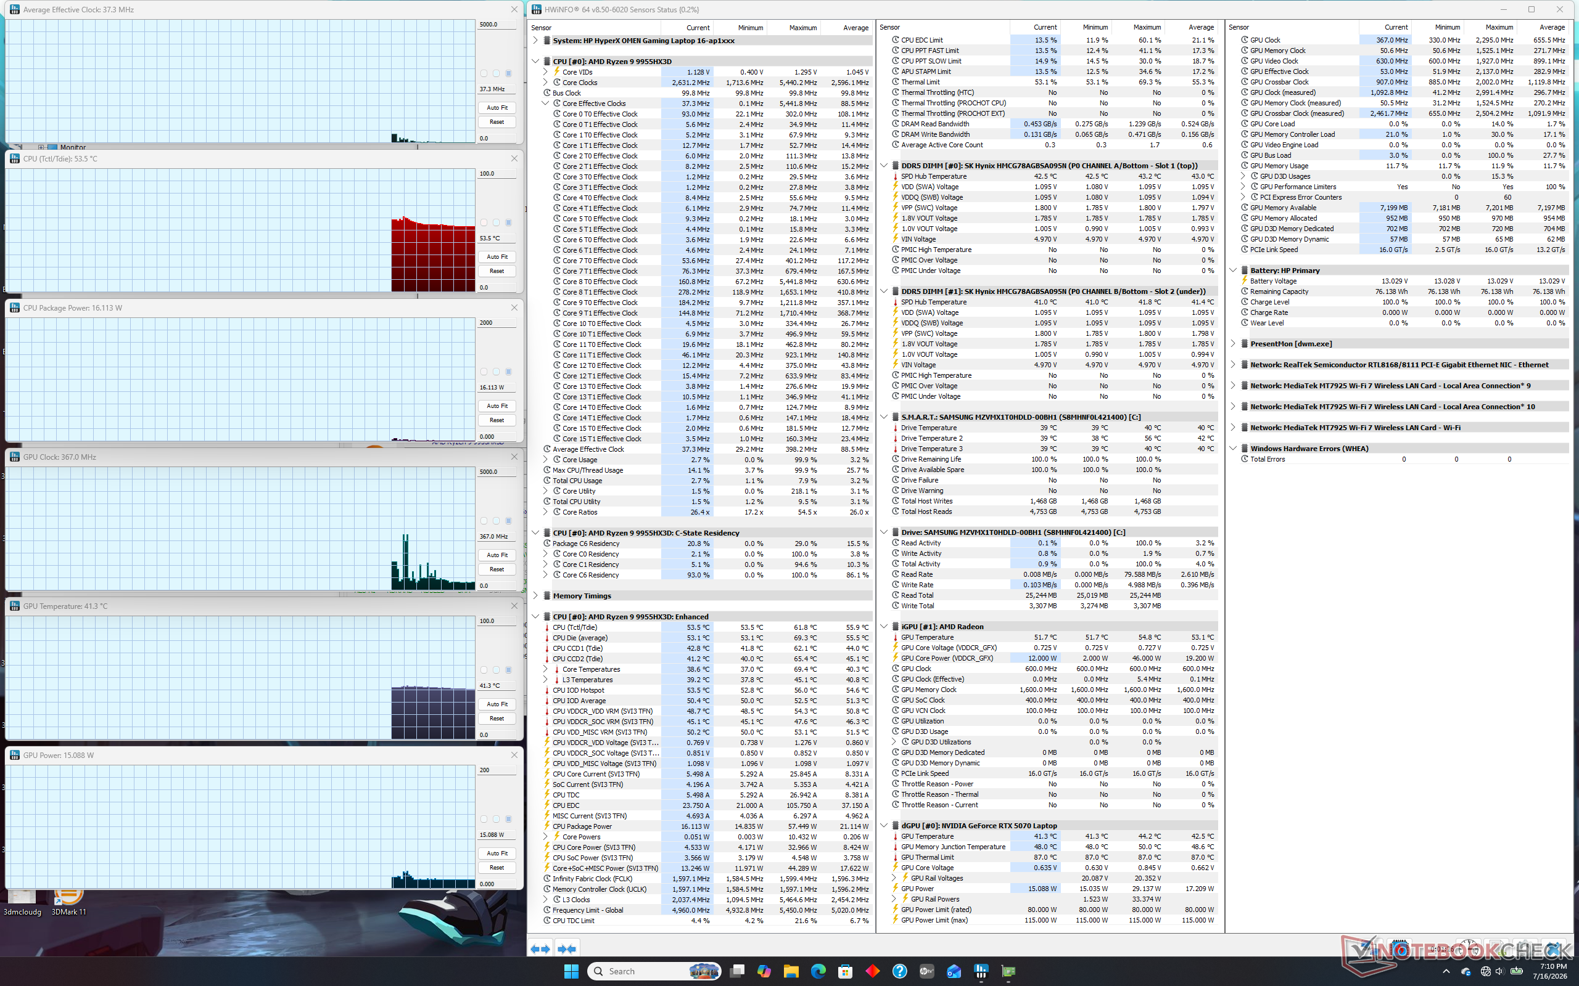Collapse the Core Effective Clocks list
Image resolution: width=1579 pixels, height=986 pixels.
(545, 103)
